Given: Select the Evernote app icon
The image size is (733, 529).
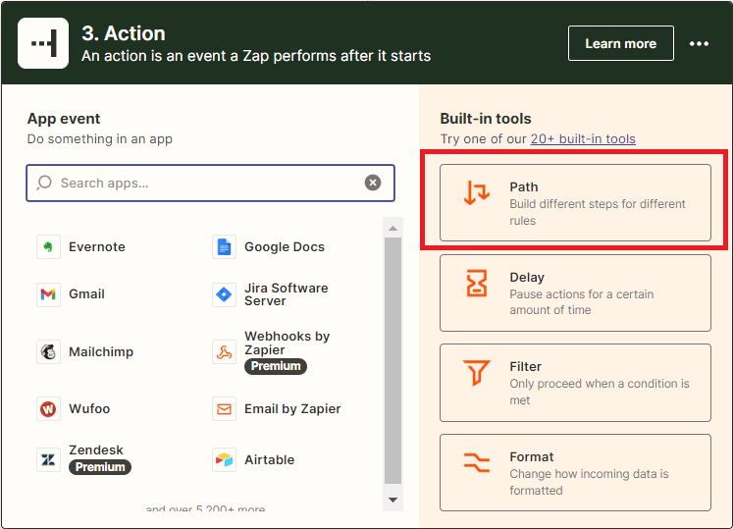Looking at the screenshot, I should tap(49, 246).
